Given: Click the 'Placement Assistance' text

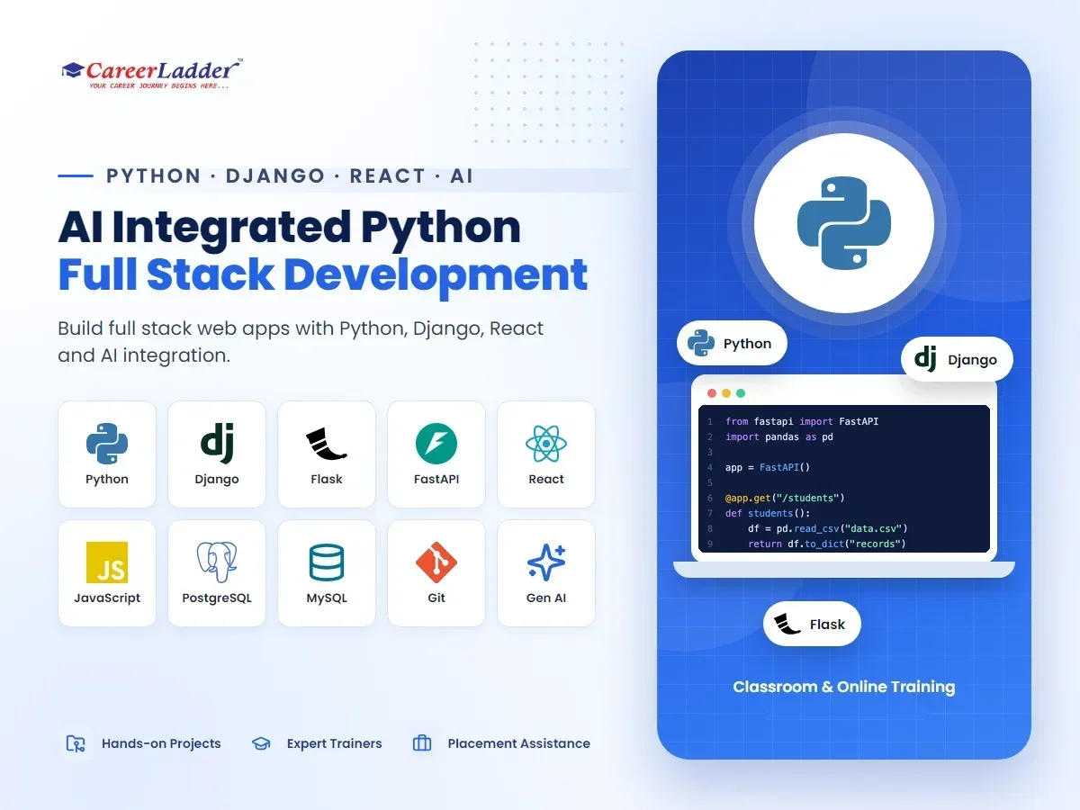Looking at the screenshot, I should [519, 743].
